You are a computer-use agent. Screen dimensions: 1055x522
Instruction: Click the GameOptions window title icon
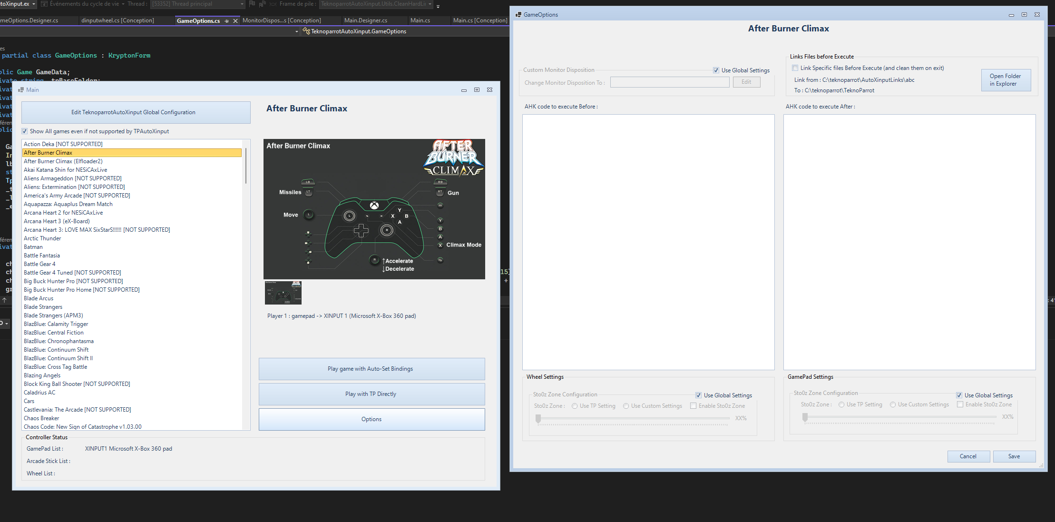pyautogui.click(x=518, y=15)
